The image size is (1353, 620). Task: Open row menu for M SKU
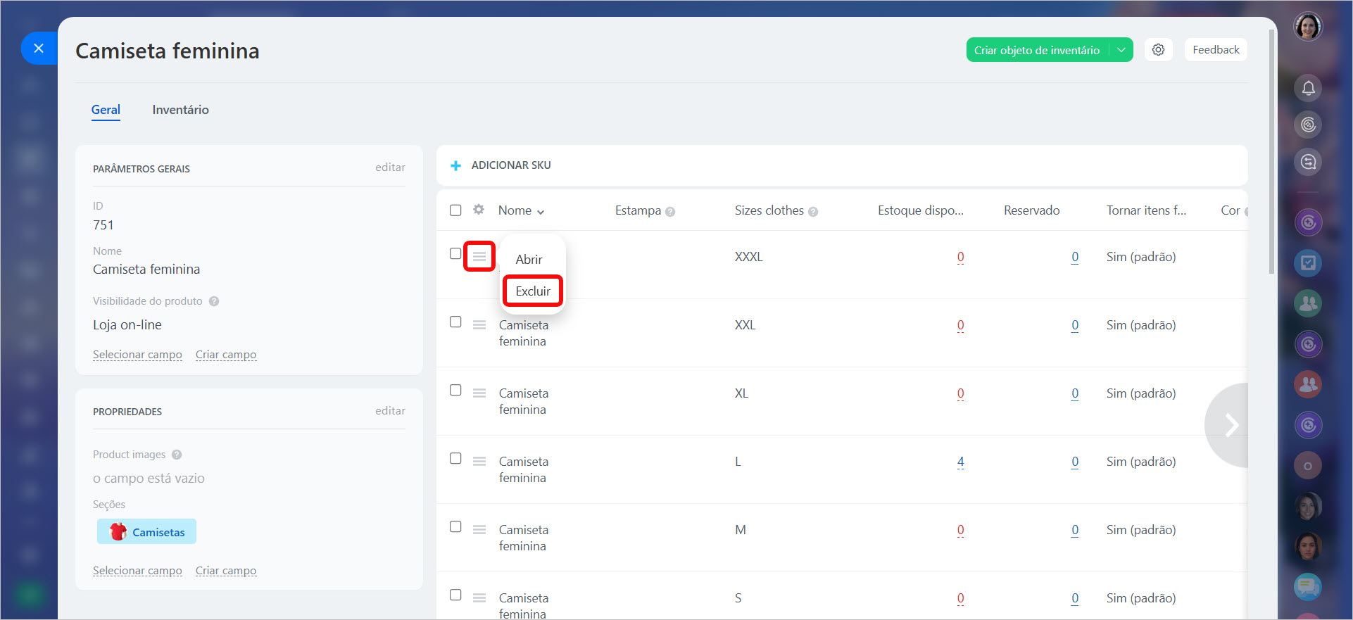479,530
